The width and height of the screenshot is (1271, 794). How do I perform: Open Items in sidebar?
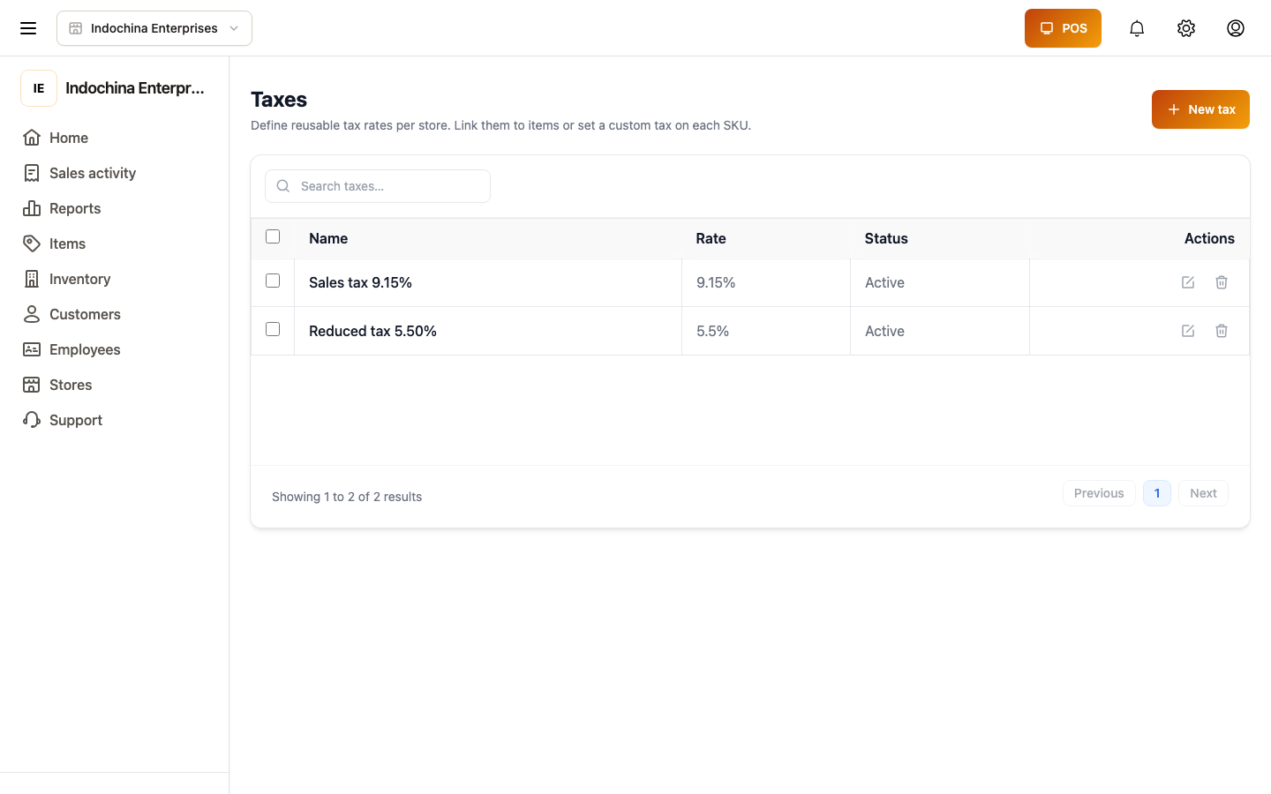coord(115,243)
